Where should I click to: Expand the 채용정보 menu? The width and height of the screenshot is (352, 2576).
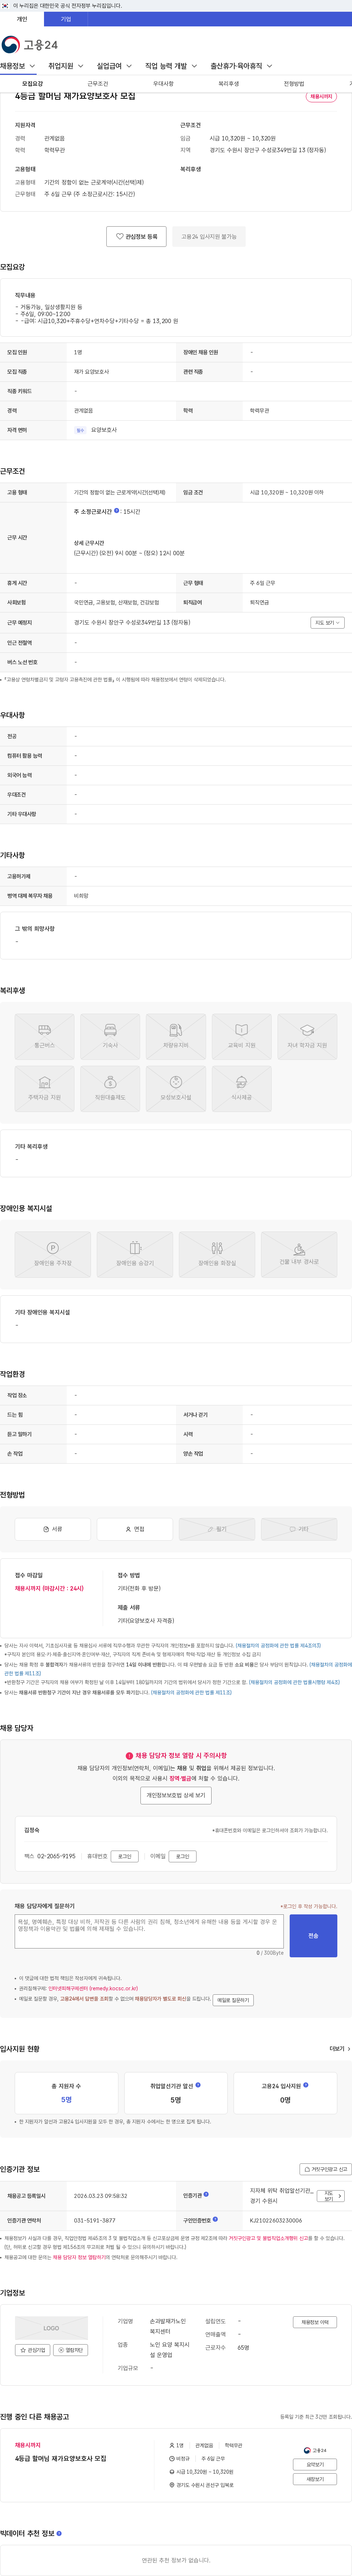coord(18,66)
